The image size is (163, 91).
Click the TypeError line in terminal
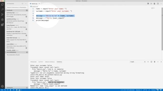(x=57, y=73)
